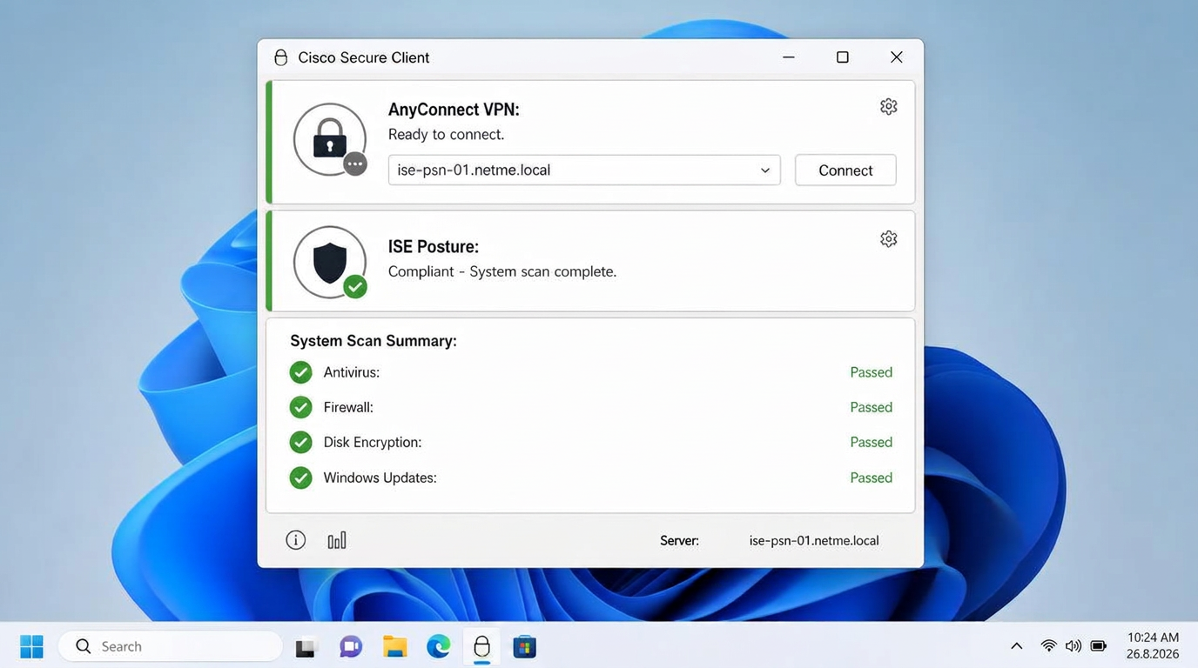This screenshot has height=668, width=1198.
Task: Click the battery tray icon
Action: coord(1099,646)
